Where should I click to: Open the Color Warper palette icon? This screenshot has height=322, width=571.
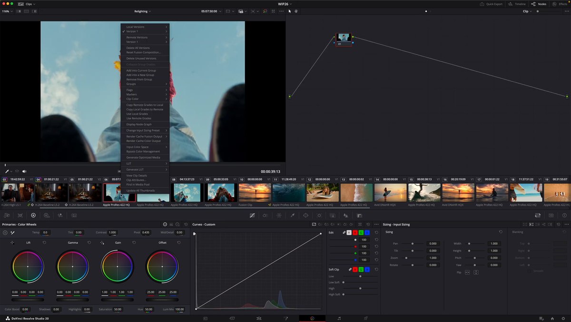[279, 215]
